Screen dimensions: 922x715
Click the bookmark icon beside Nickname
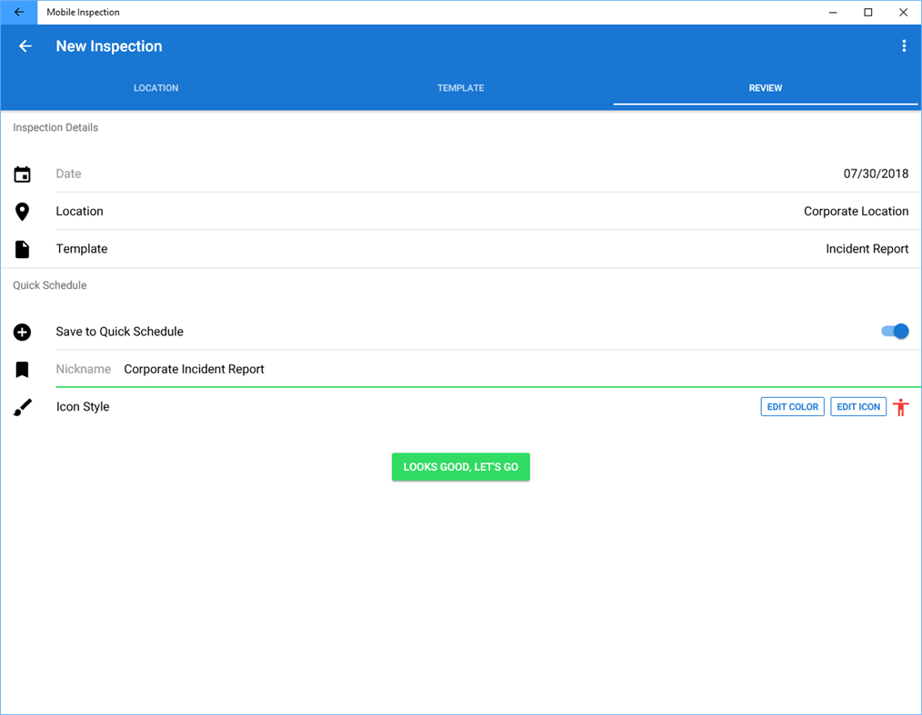coord(22,368)
